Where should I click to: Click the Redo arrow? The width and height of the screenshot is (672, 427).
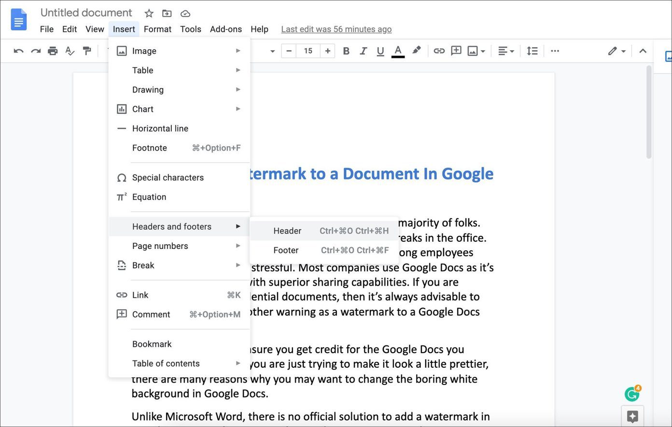pos(35,51)
